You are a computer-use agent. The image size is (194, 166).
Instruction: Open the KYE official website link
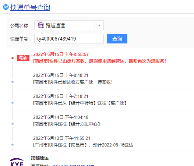[x=74, y=165]
